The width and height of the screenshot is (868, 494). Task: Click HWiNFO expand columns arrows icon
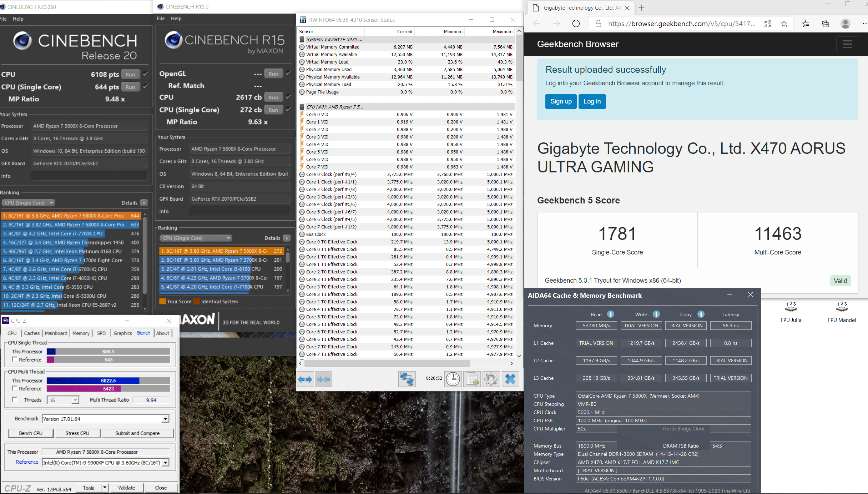306,379
